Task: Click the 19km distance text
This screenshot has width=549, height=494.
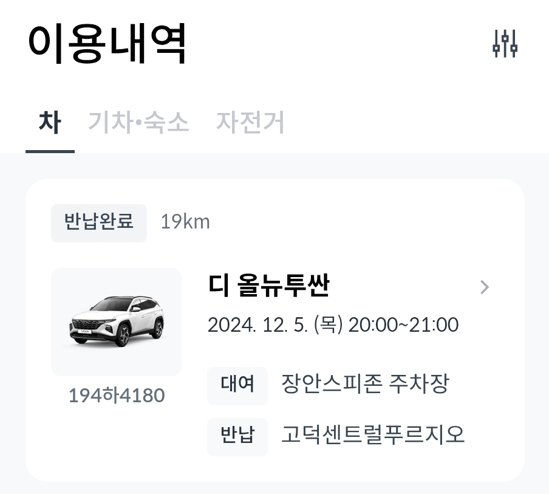Action: click(185, 222)
